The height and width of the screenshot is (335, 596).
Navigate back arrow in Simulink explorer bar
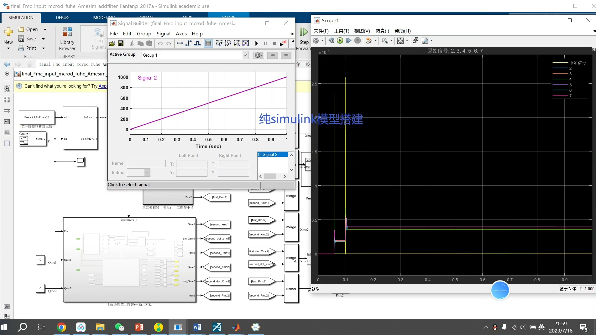click(x=7, y=64)
